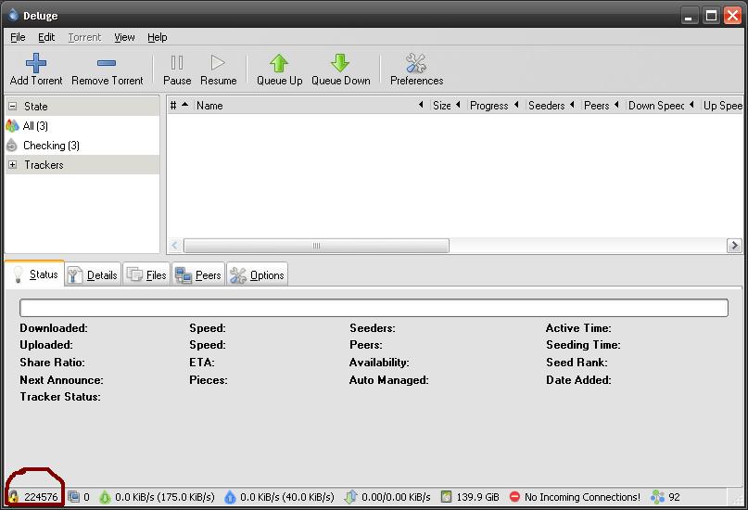Click the scroll right arrow of torrent list
This screenshot has width=748, height=510.
[734, 246]
